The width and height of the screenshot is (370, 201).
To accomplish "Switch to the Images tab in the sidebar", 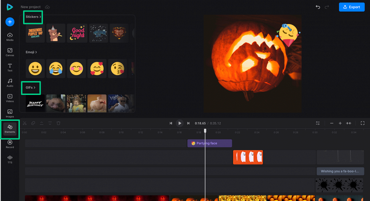I will coord(10,113).
